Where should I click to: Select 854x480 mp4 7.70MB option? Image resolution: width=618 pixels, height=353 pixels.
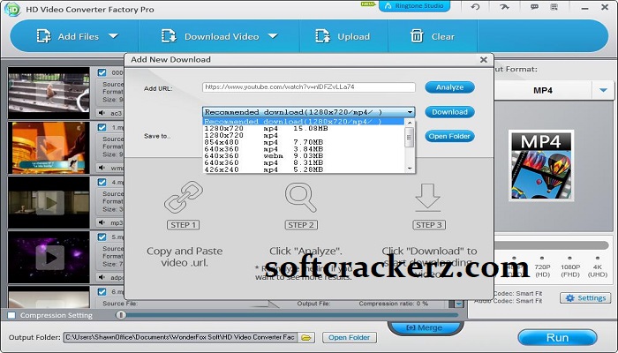point(304,142)
